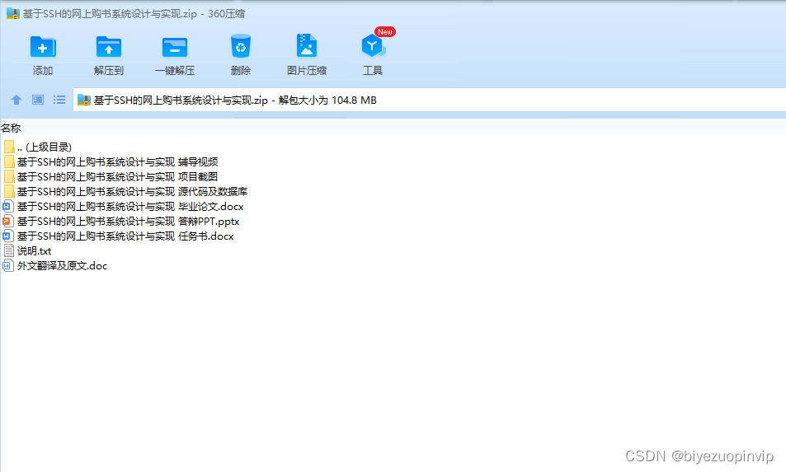Open the 图片压缩 image compression tool
This screenshot has height=472, width=786.
(x=306, y=46)
